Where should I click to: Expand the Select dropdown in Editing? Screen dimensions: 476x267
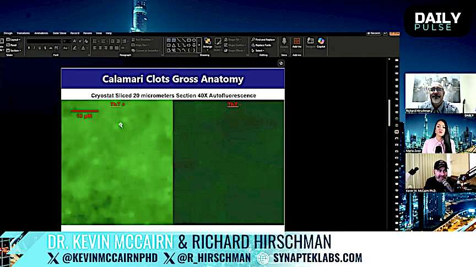pos(259,51)
